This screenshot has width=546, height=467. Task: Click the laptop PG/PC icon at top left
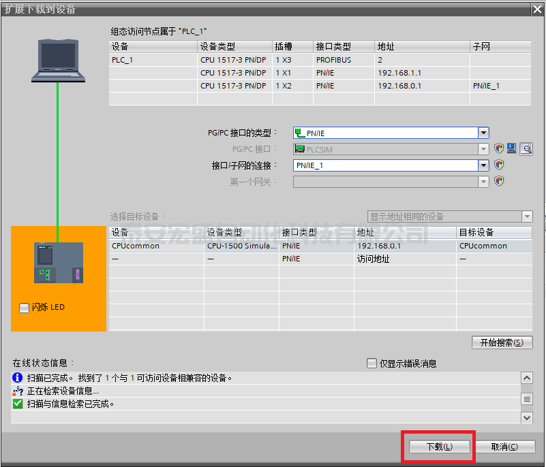[58, 61]
